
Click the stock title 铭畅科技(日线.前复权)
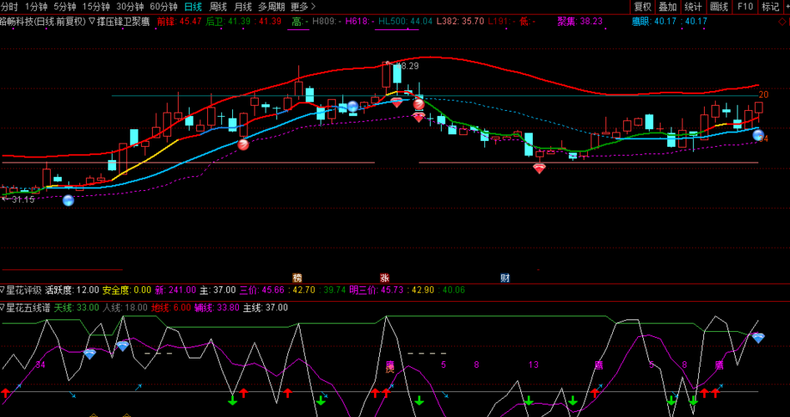[x=43, y=22]
